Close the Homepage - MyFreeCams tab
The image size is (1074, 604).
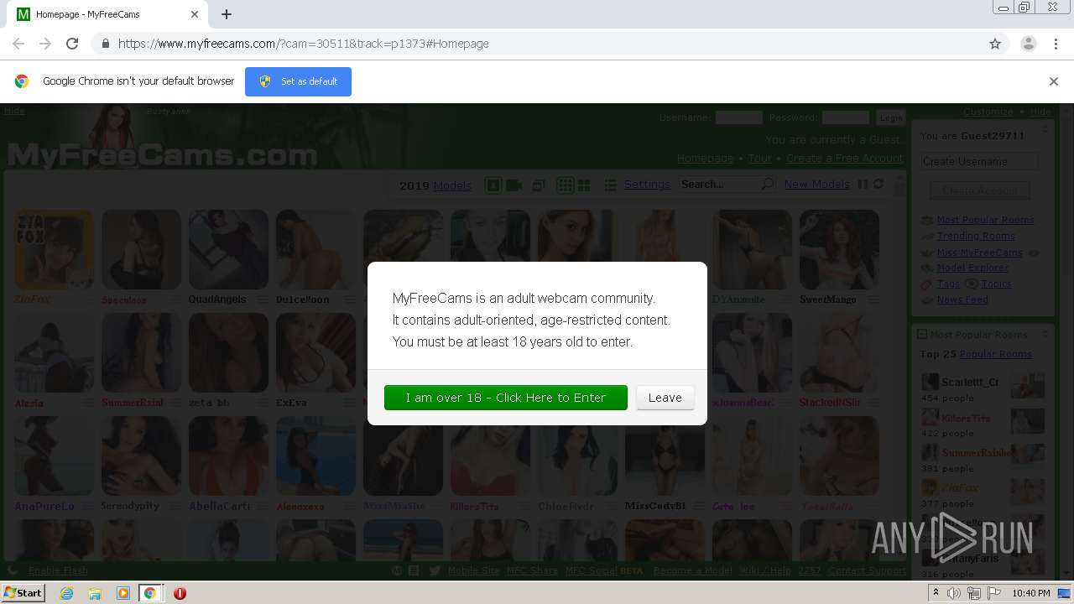[x=195, y=14]
